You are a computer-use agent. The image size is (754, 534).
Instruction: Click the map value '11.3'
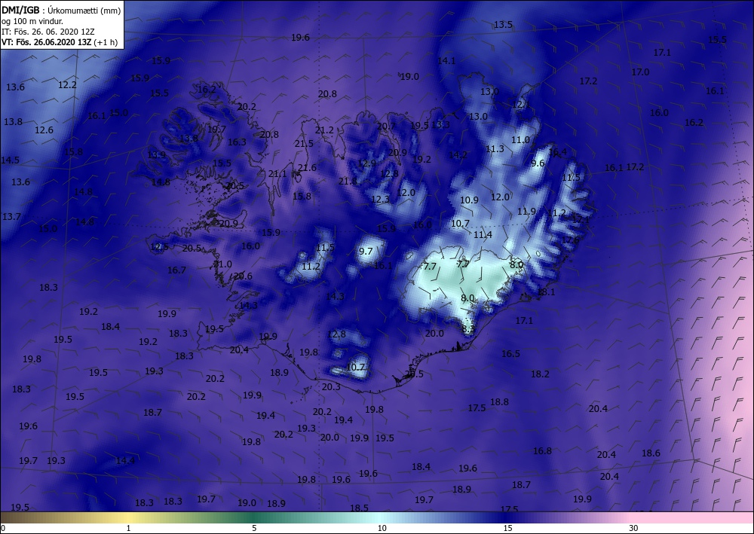tap(495, 149)
